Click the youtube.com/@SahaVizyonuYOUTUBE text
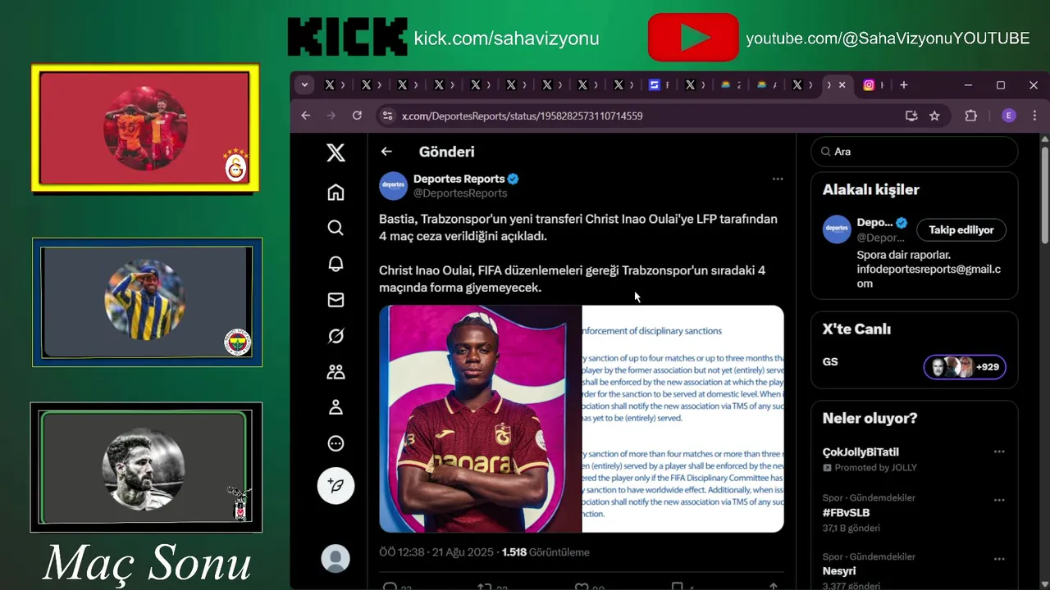The width and height of the screenshot is (1050, 590). coord(888,39)
